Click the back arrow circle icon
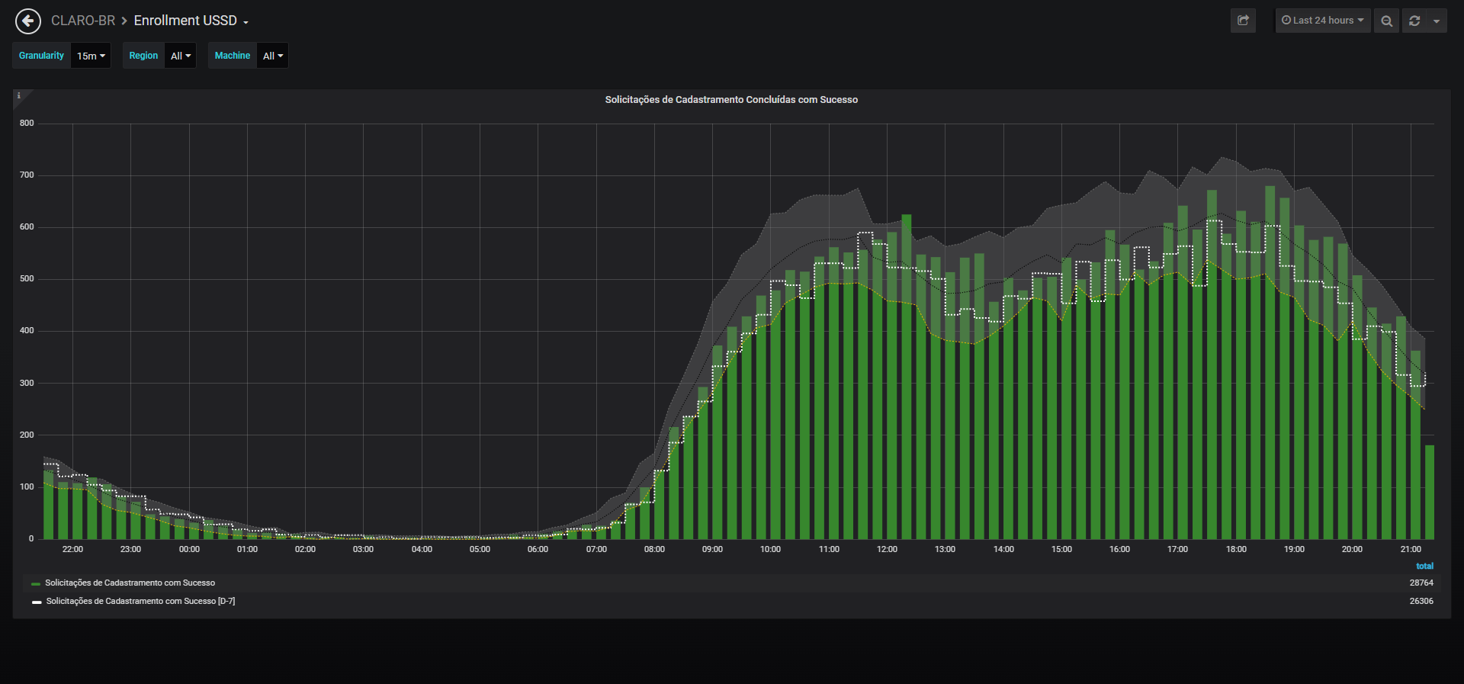Image resolution: width=1464 pixels, height=684 pixels. 28,21
